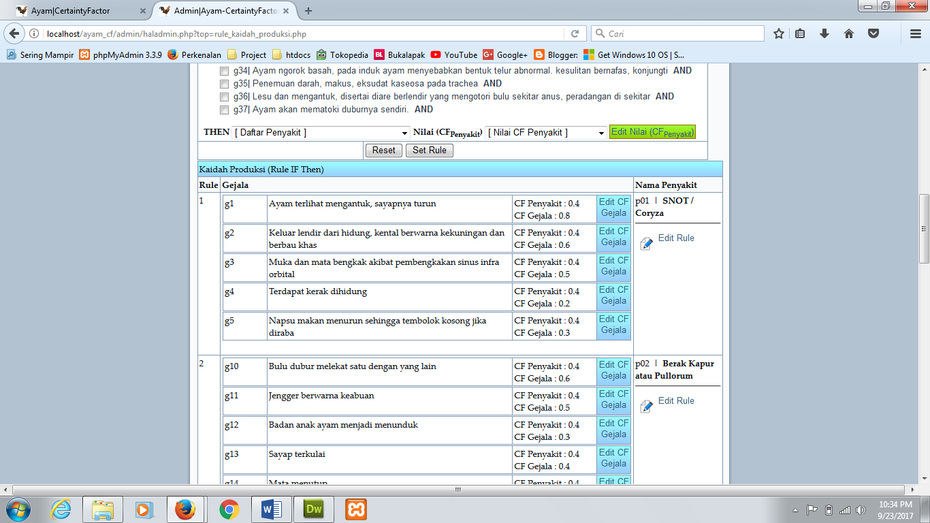Click the Edit Rule link for Berak Kapur

tap(676, 401)
